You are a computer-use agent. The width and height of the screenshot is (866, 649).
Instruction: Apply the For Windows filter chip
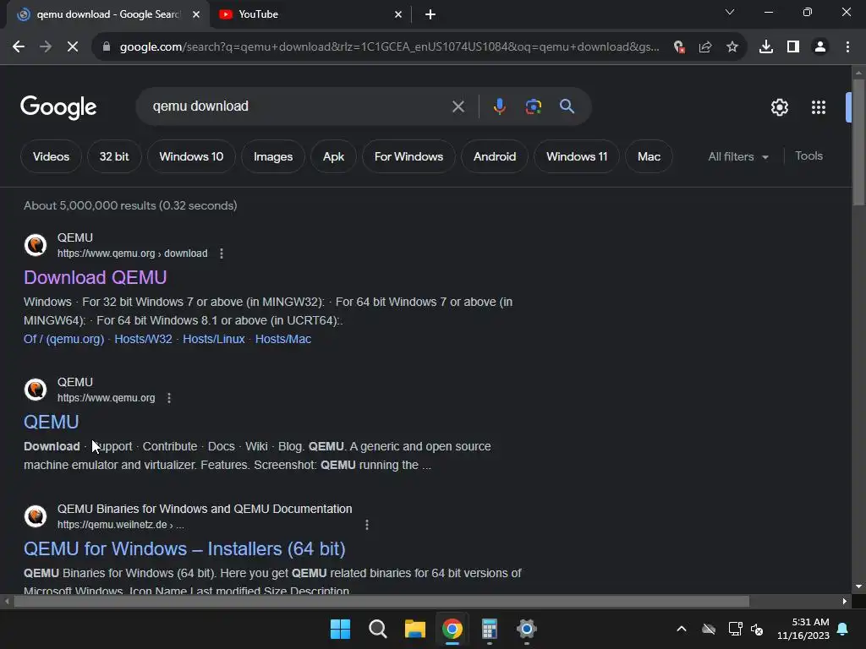pos(408,156)
